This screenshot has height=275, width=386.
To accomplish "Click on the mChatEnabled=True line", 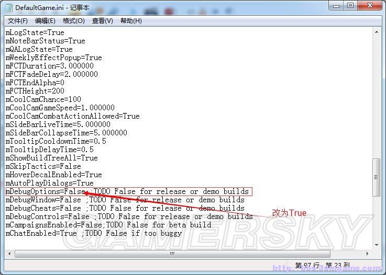I will [41, 233].
